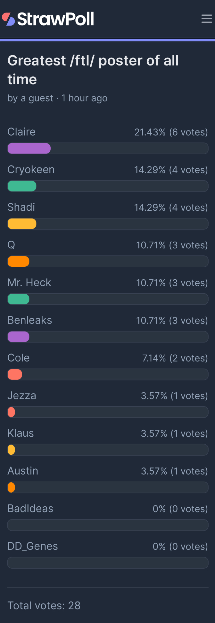Select Shadi's yellow result bar

[22, 224]
